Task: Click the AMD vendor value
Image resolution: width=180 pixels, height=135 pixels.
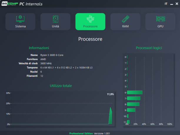Action: click(x=43, y=59)
